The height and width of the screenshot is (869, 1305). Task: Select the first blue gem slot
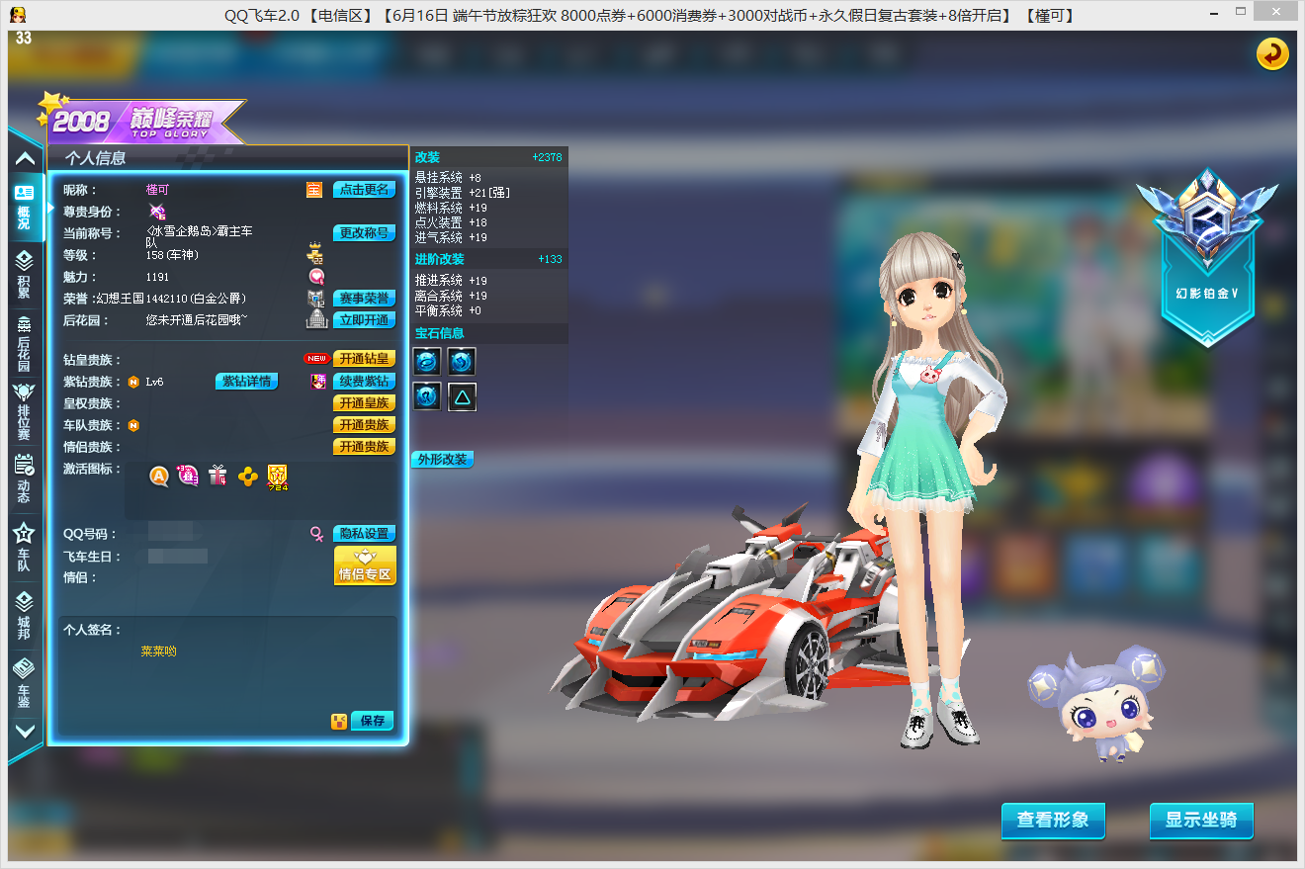point(426,361)
